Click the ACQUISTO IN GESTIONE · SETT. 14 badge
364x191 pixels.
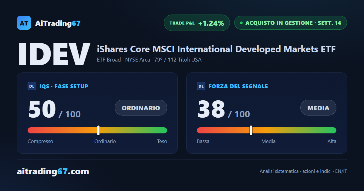pyautogui.click(x=290, y=23)
